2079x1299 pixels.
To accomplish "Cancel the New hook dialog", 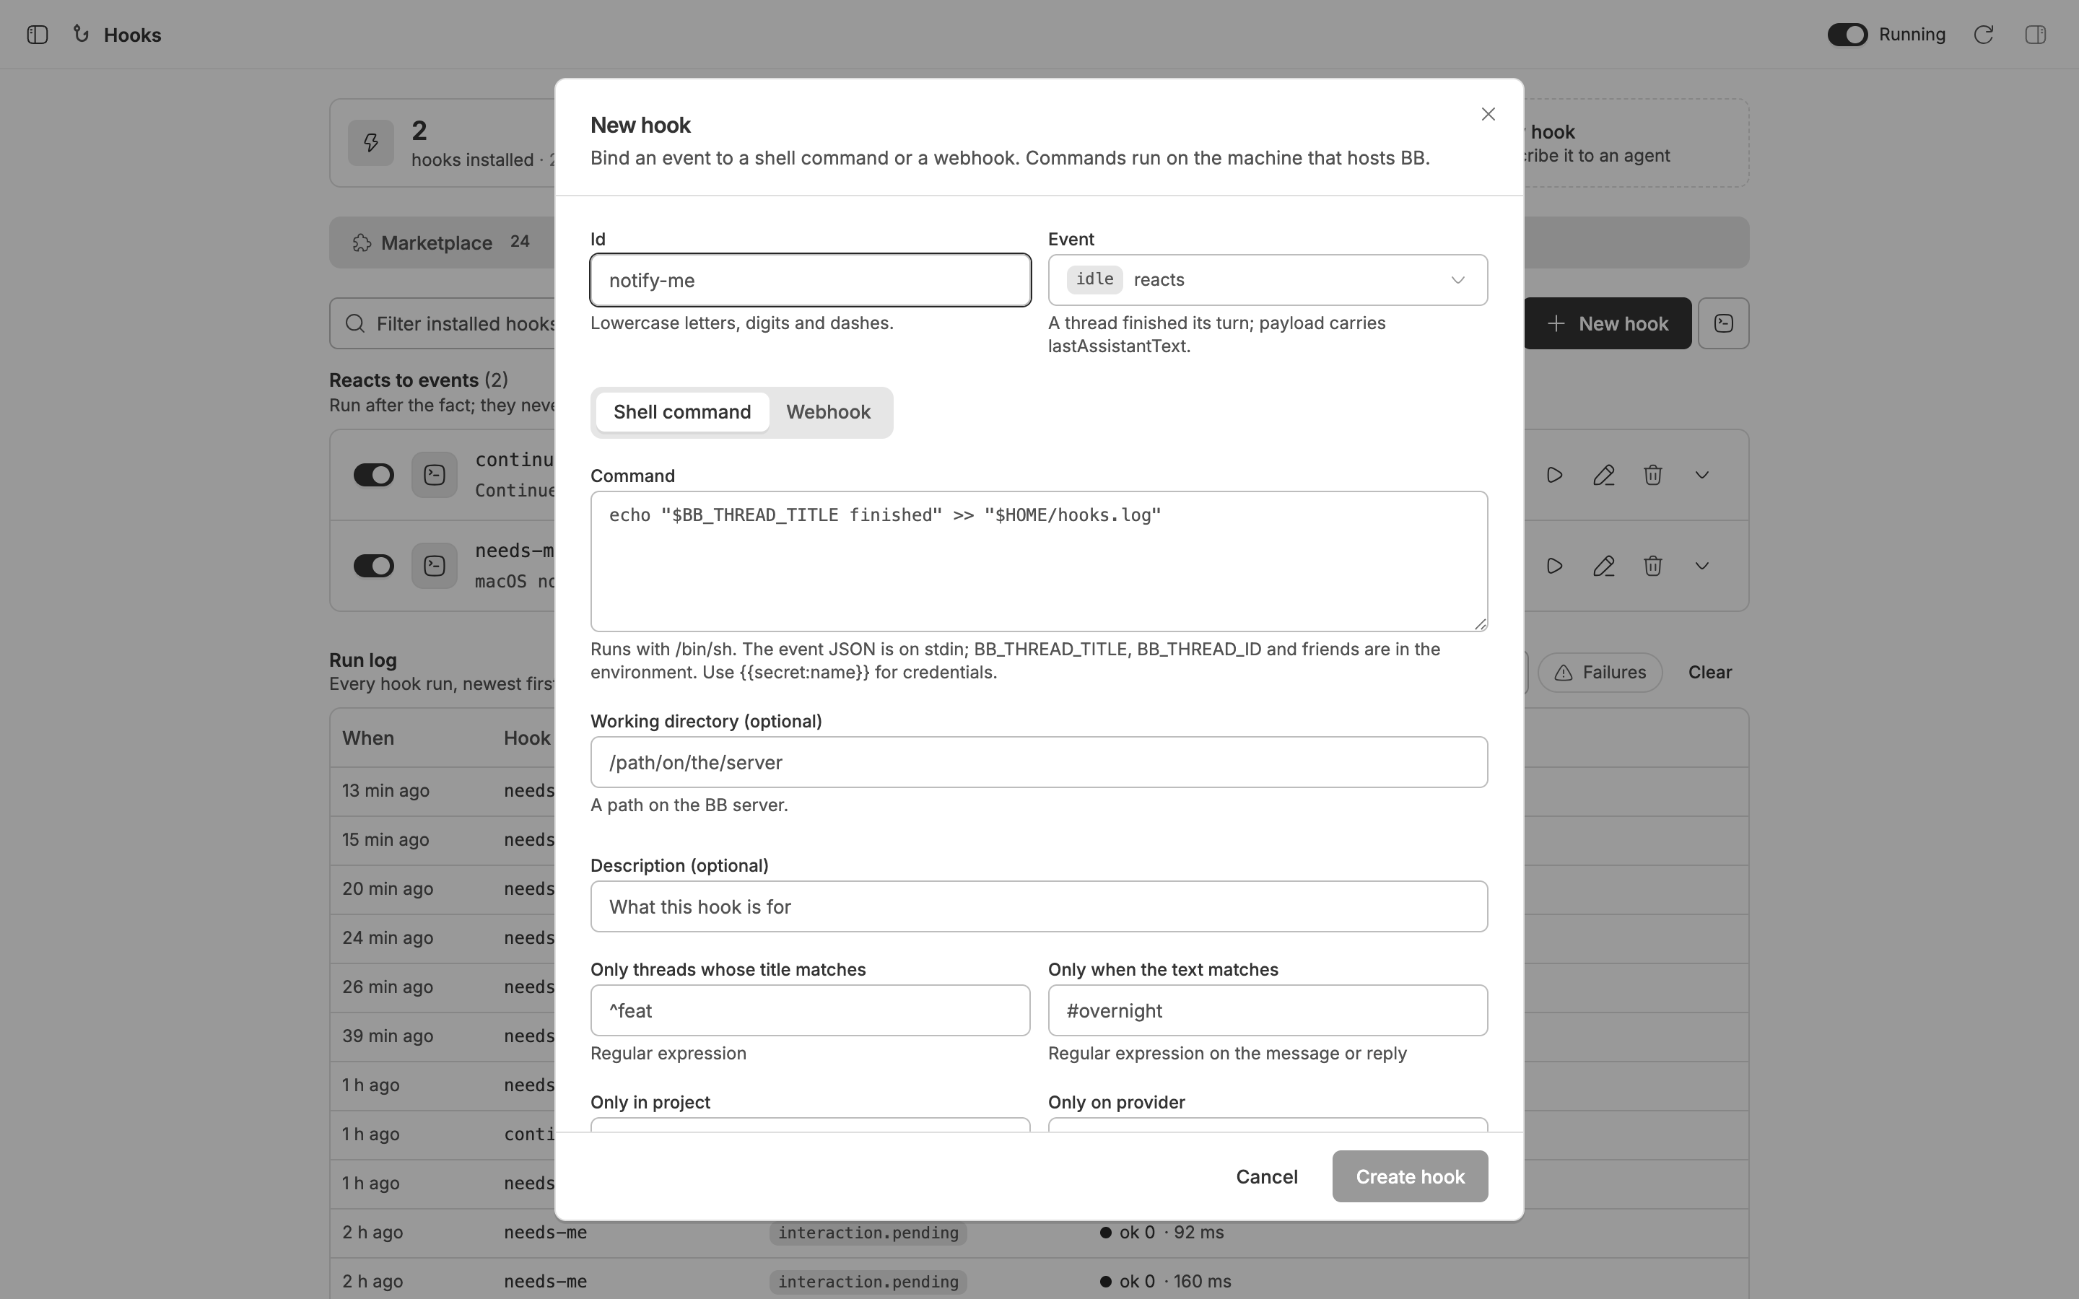I will pos(1266,1176).
